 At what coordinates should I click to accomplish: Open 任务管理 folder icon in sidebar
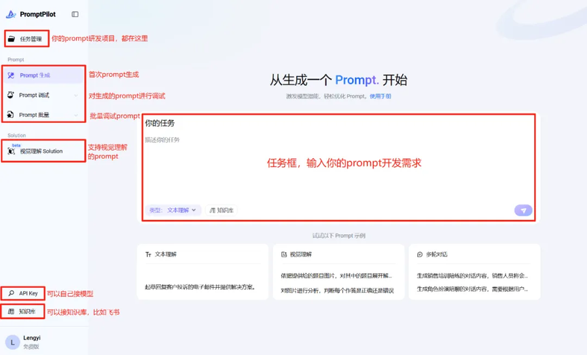(12, 39)
